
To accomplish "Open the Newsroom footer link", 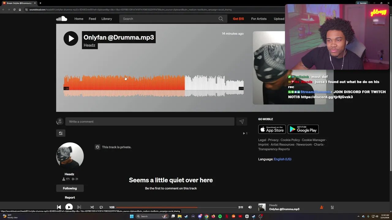I will [304, 145].
